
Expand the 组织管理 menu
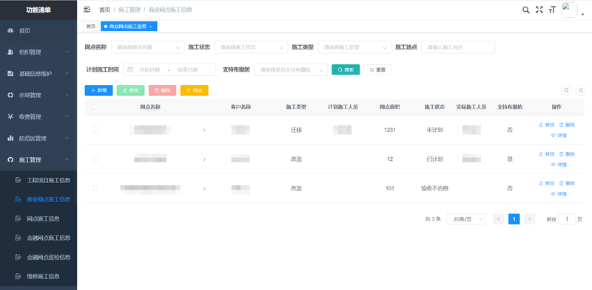click(x=38, y=52)
